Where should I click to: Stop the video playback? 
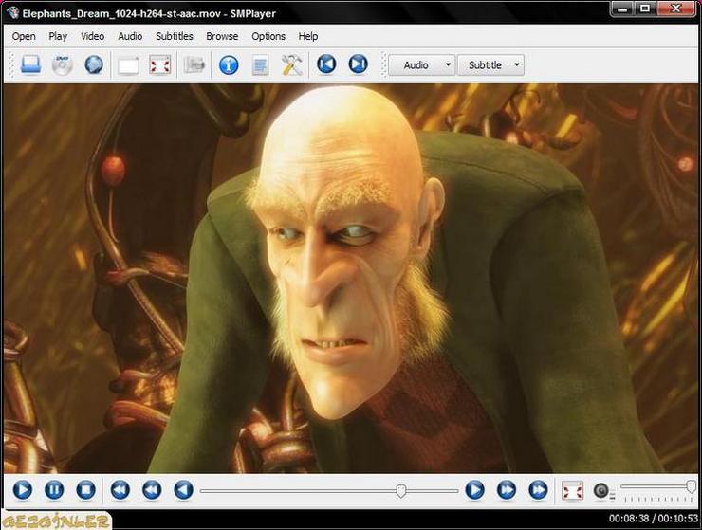click(85, 490)
